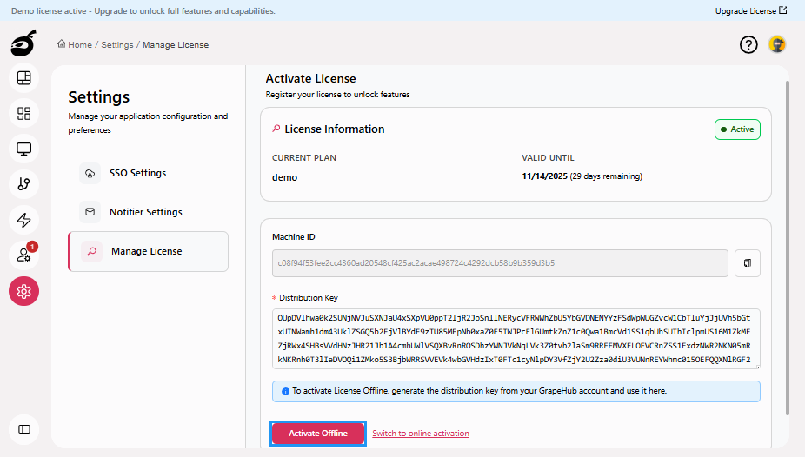This screenshot has width=805, height=457.
Task: Click the demo license active banner text
Action: tap(143, 10)
